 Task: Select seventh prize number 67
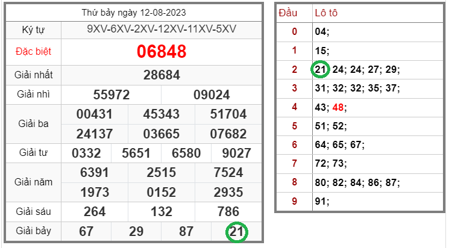[x=86, y=232]
